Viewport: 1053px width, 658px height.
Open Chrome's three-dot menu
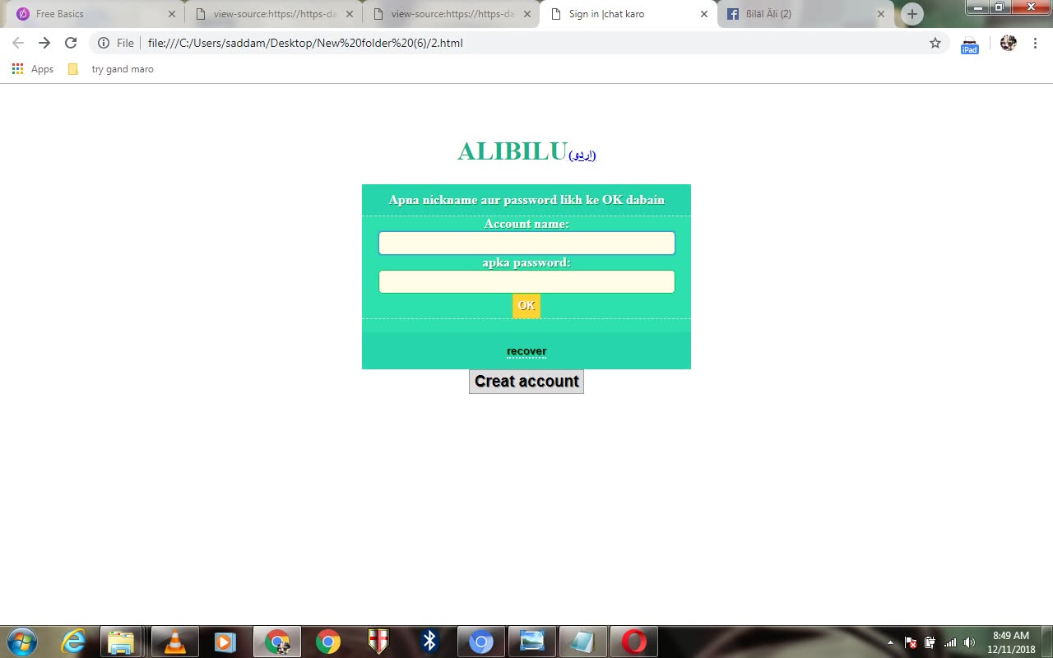[x=1035, y=43]
